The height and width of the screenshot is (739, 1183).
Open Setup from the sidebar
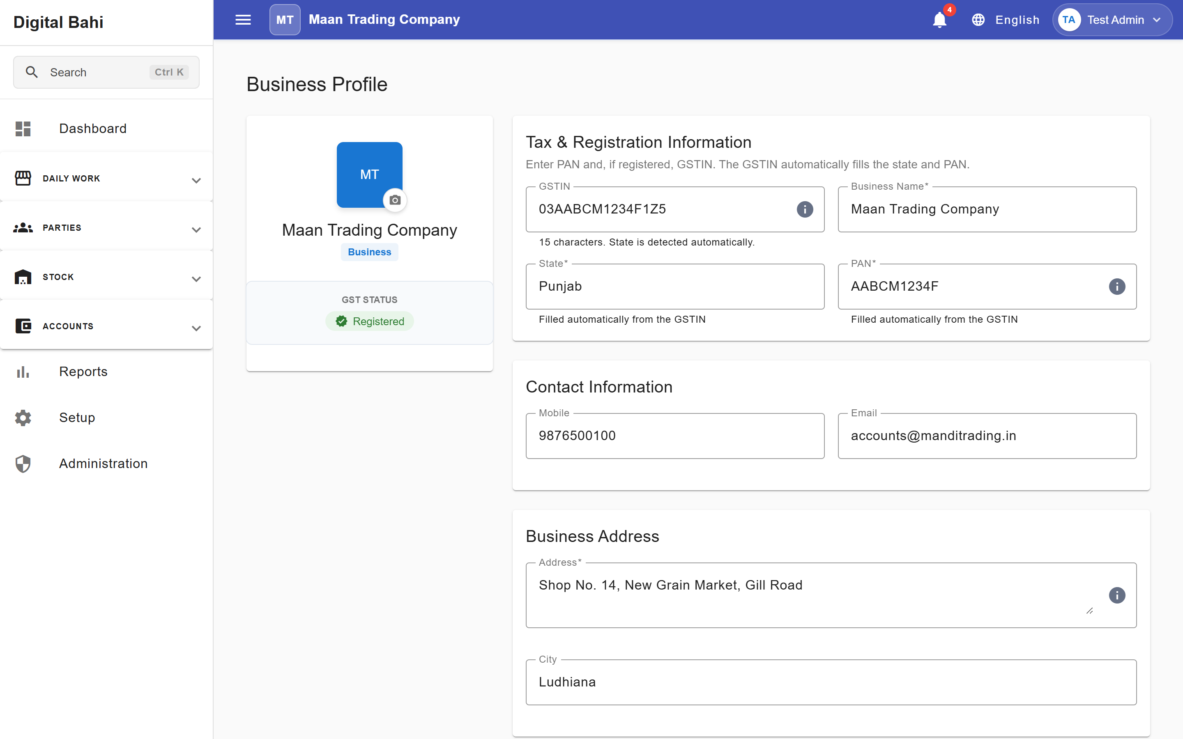[x=106, y=418]
